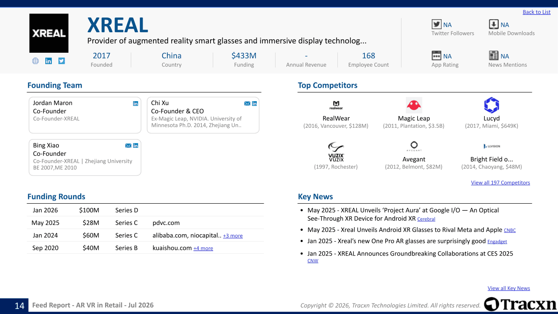Screen dimensions: 558x314
Task: Click the News Mentions icon
Action: click(x=493, y=55)
